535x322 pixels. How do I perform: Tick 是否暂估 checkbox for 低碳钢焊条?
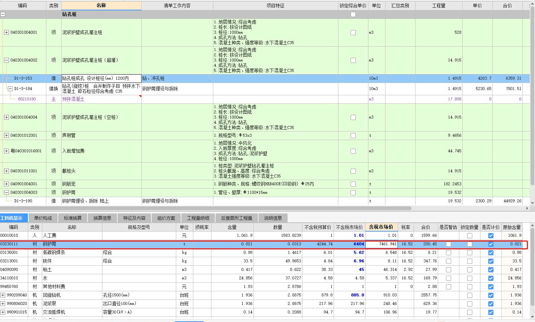(449, 252)
